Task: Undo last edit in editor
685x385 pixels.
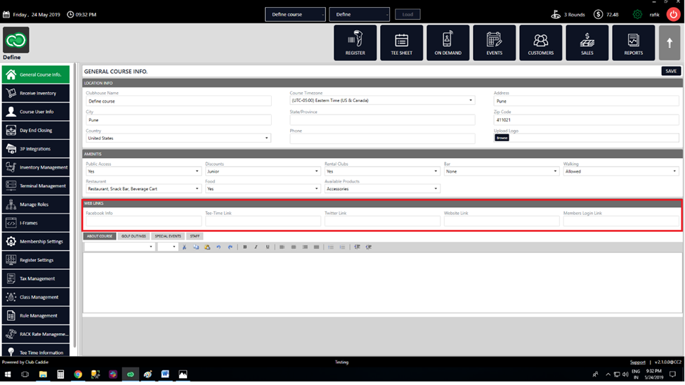Action: pyautogui.click(x=218, y=247)
